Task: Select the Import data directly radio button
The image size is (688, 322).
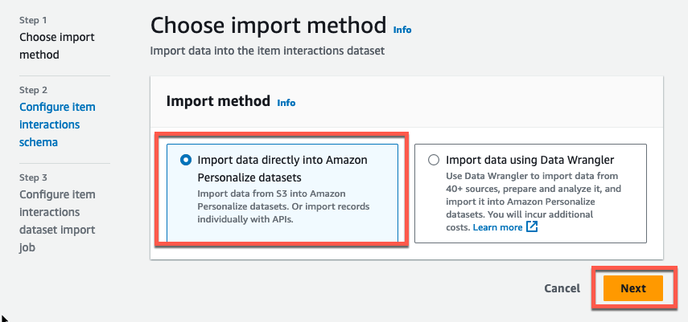Action: click(186, 161)
